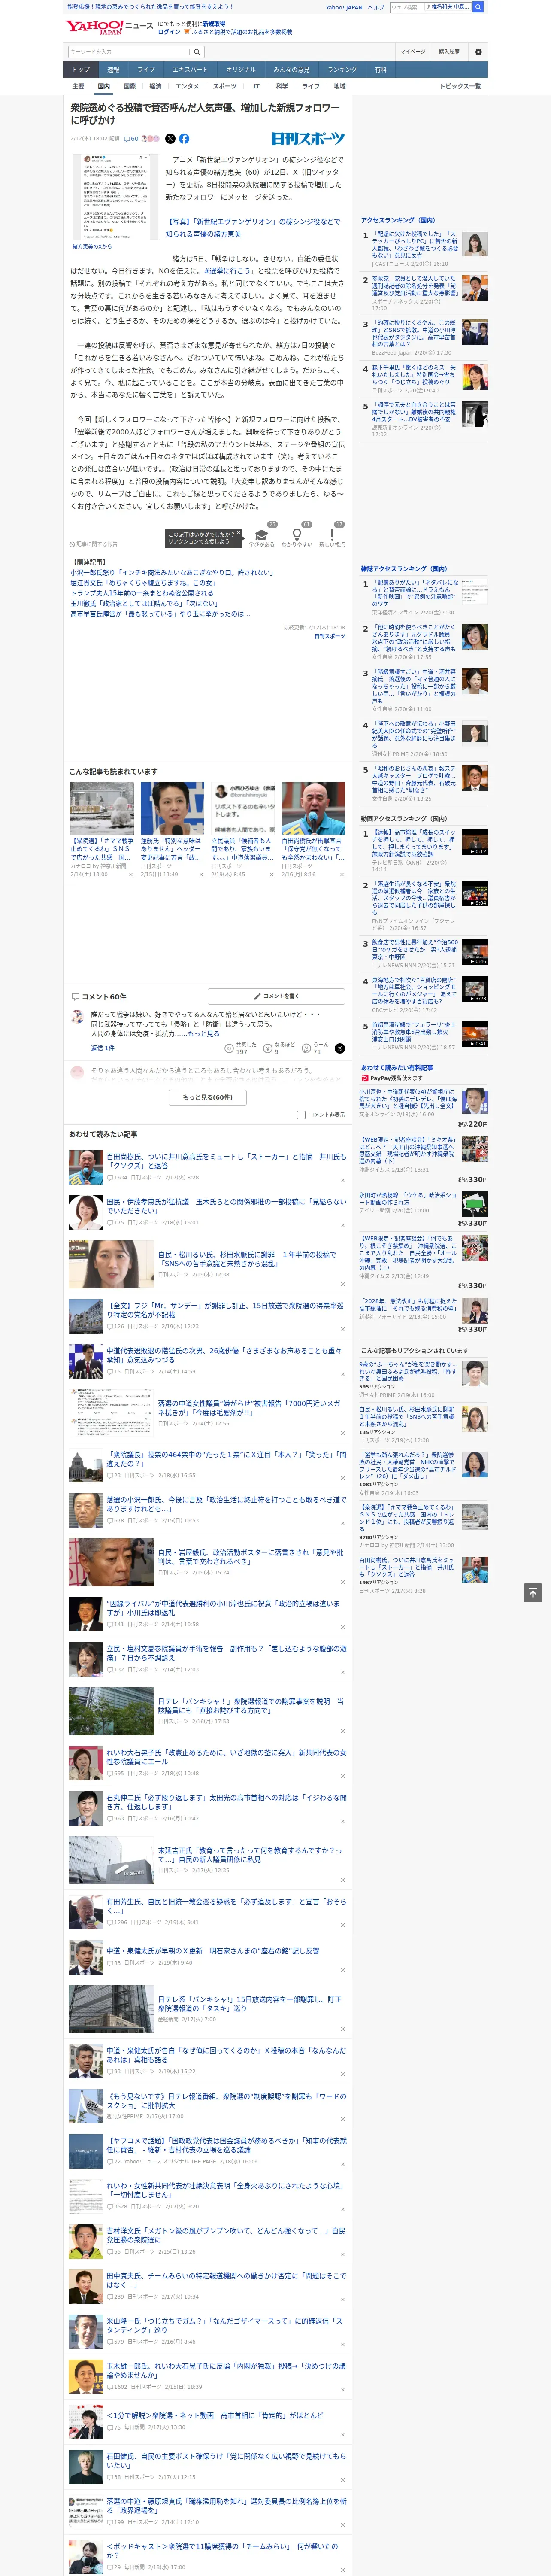Viewport: 551px width, 2576px height.
Task: Click 記事に関する報告 report icon link
Action: click(x=94, y=544)
